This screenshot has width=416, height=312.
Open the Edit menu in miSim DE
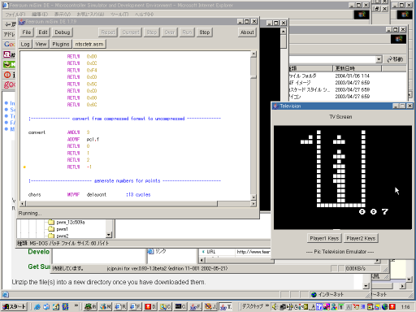[x=43, y=32]
